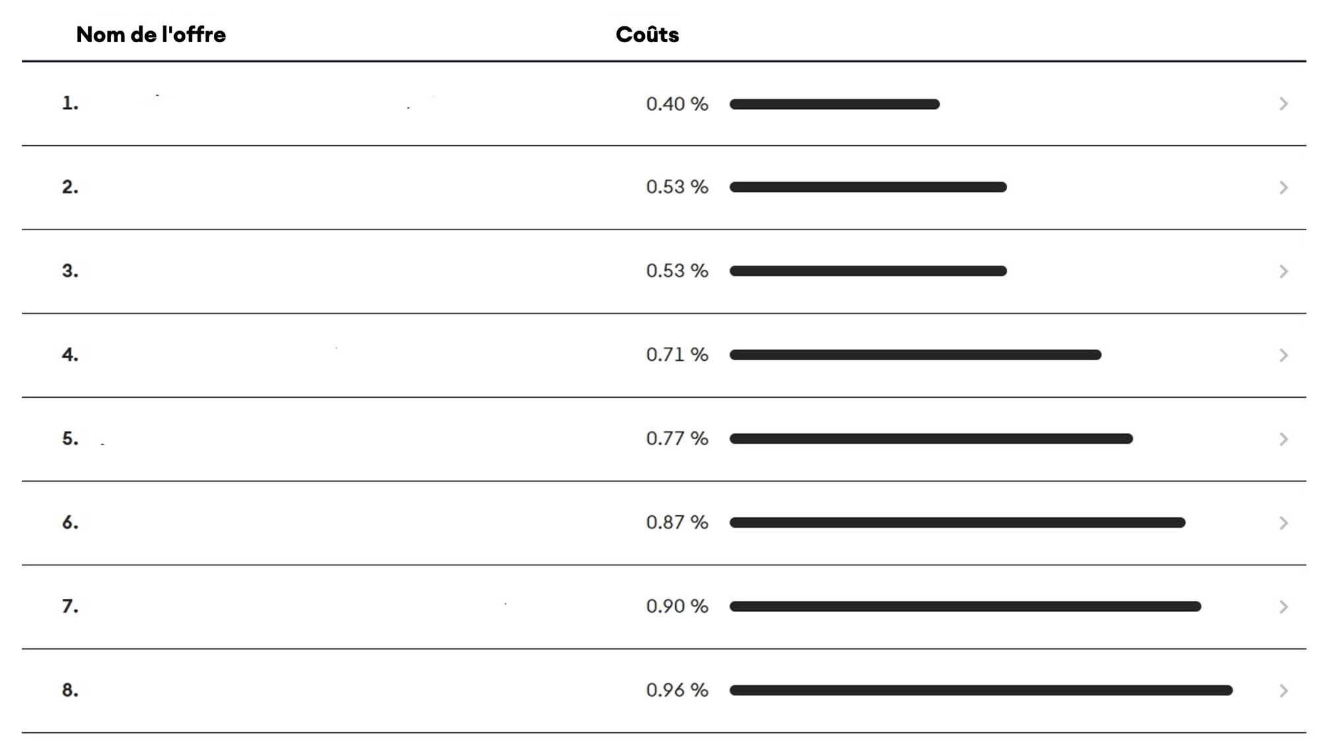The width and height of the screenshot is (1320, 750).
Task: Click the 0.90 % cost value
Action: tap(677, 606)
